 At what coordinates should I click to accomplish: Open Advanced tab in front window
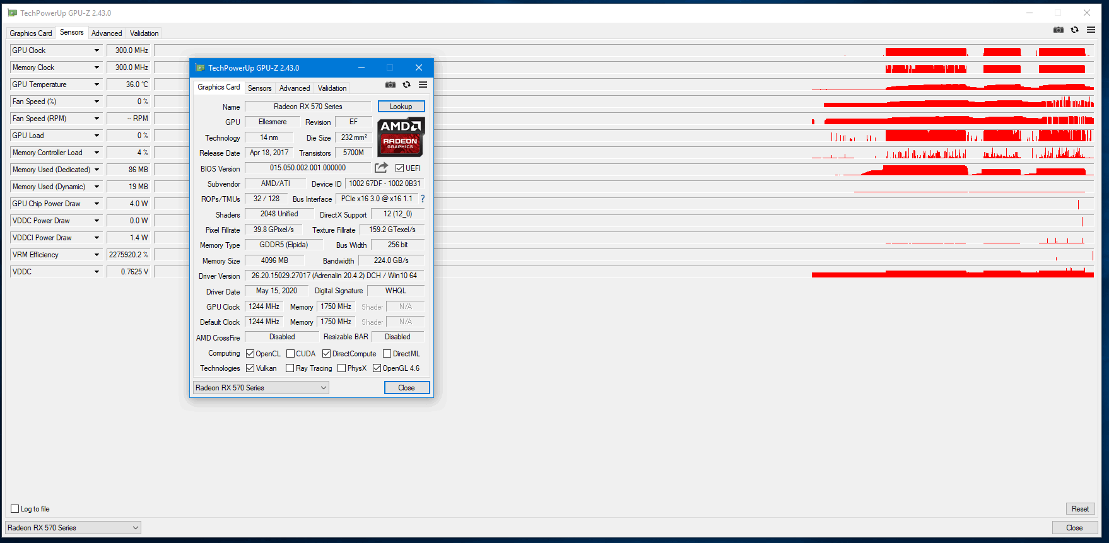295,88
